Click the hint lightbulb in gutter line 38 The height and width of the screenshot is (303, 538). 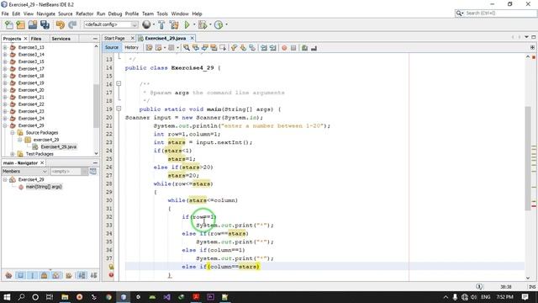[x=111, y=267]
